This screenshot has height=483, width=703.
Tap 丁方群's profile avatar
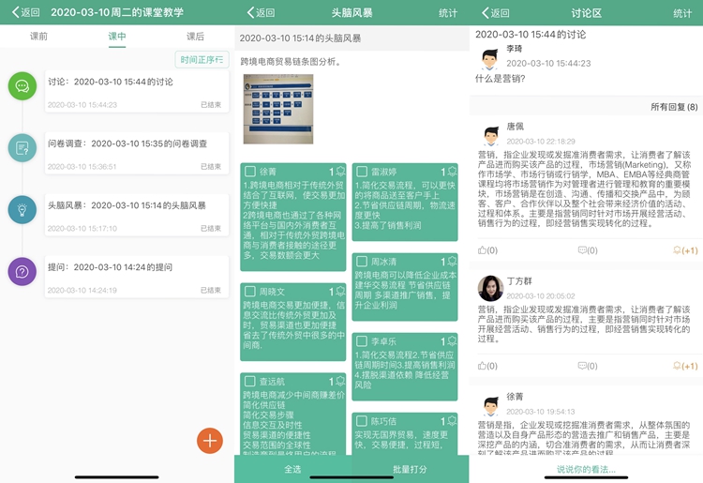[x=490, y=288]
